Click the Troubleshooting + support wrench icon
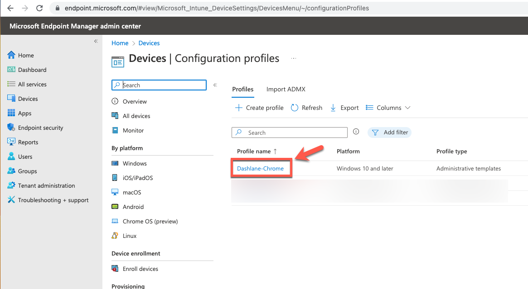Viewport: 528px width, 289px height. pyautogui.click(x=11, y=199)
